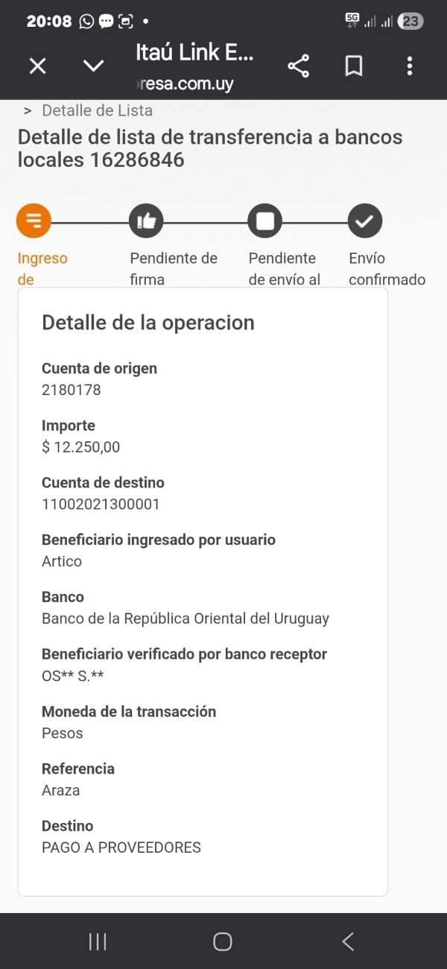This screenshot has width=447, height=969.
Task: Tap the orange Ingreso de step icon
Action: [34, 221]
